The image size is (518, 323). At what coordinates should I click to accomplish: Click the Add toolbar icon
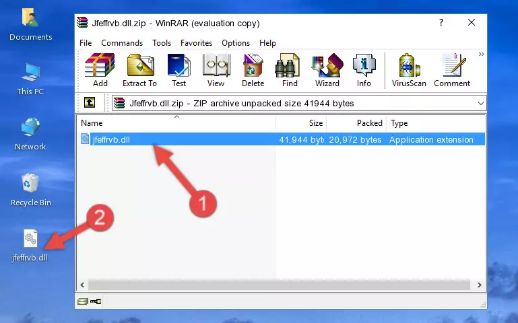100,70
